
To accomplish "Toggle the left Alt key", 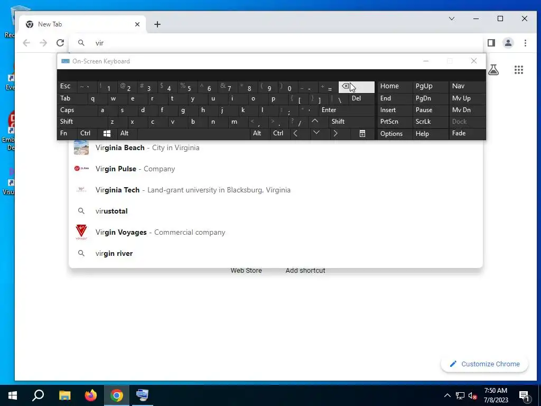I will click(127, 134).
